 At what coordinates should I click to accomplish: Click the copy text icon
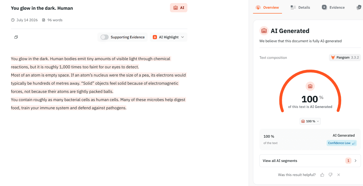pyautogui.click(x=16, y=37)
